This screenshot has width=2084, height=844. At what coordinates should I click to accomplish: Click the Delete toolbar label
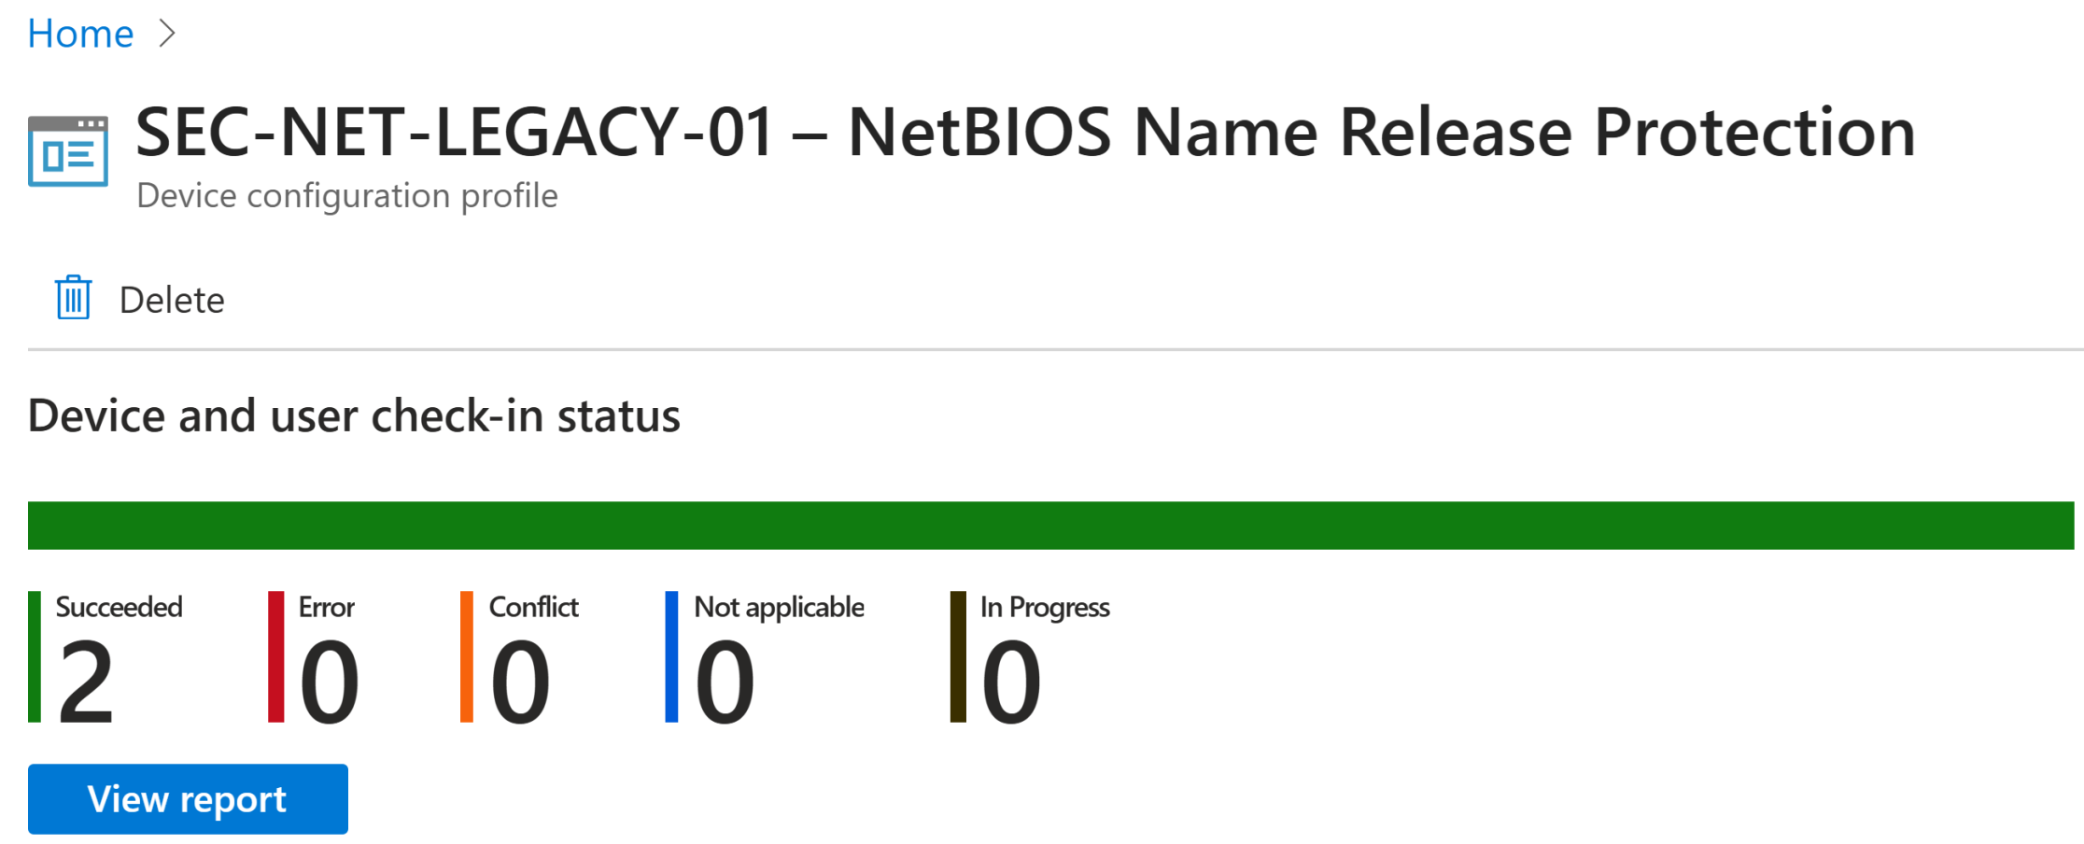[x=172, y=300]
